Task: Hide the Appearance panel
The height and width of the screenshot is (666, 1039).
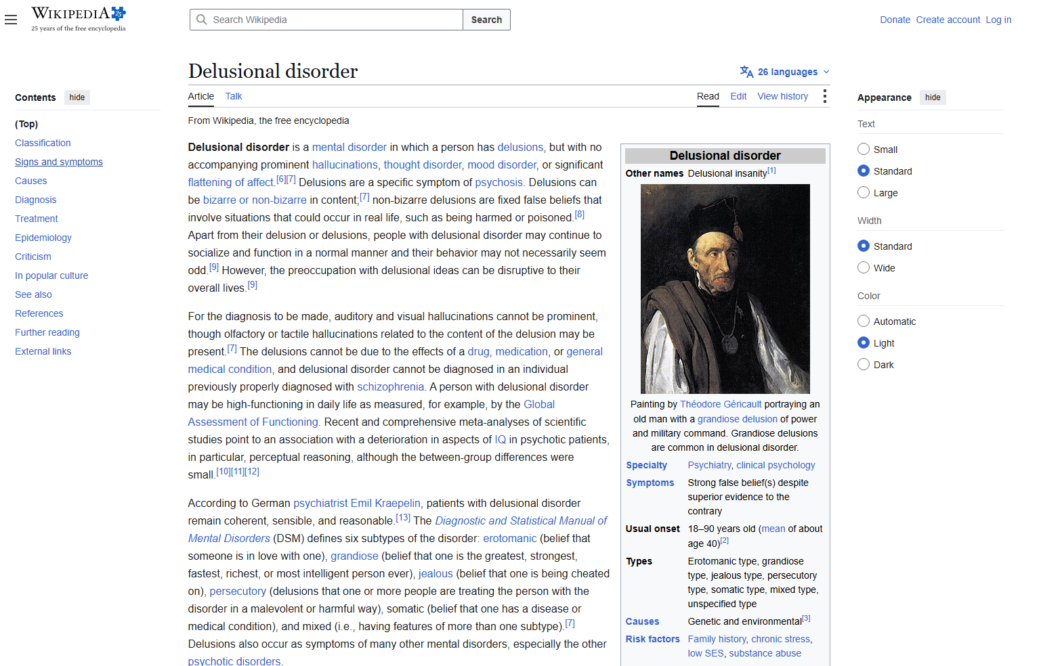Action: [933, 97]
